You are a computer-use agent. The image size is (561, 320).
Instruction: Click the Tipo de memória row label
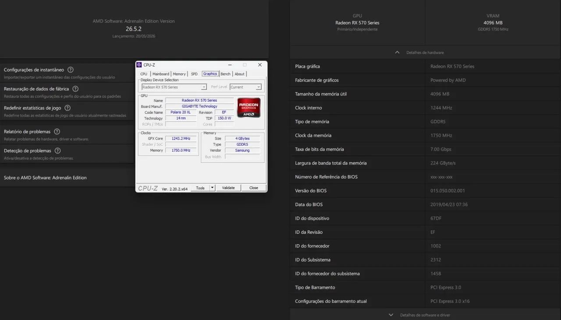click(312, 122)
